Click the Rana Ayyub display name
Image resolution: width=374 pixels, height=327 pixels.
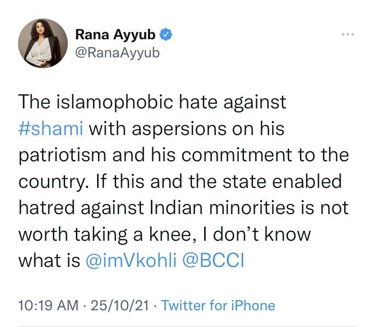[x=115, y=34]
